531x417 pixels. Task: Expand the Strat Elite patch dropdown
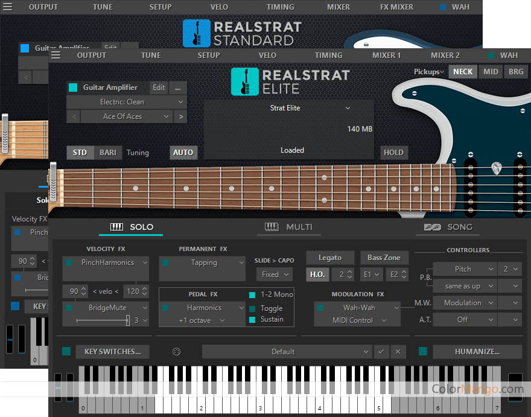pos(347,108)
